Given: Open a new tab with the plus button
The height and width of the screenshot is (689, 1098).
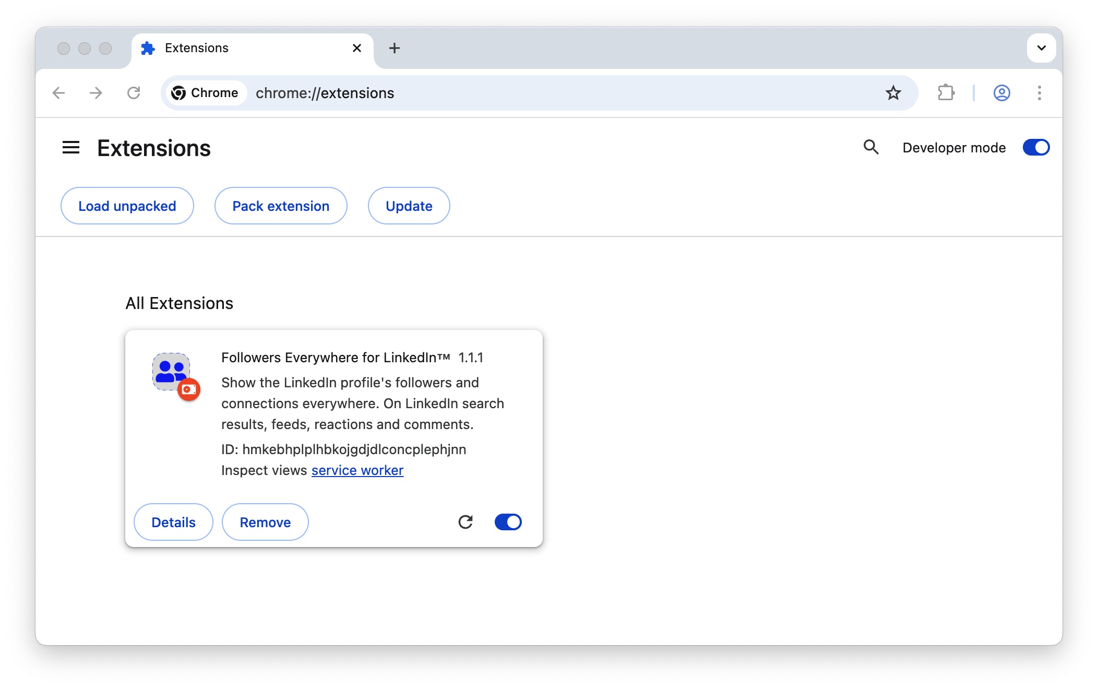Looking at the screenshot, I should coord(395,48).
